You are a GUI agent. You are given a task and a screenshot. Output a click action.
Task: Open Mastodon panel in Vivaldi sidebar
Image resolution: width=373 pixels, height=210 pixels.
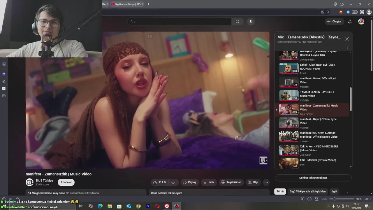[x=4, y=74]
